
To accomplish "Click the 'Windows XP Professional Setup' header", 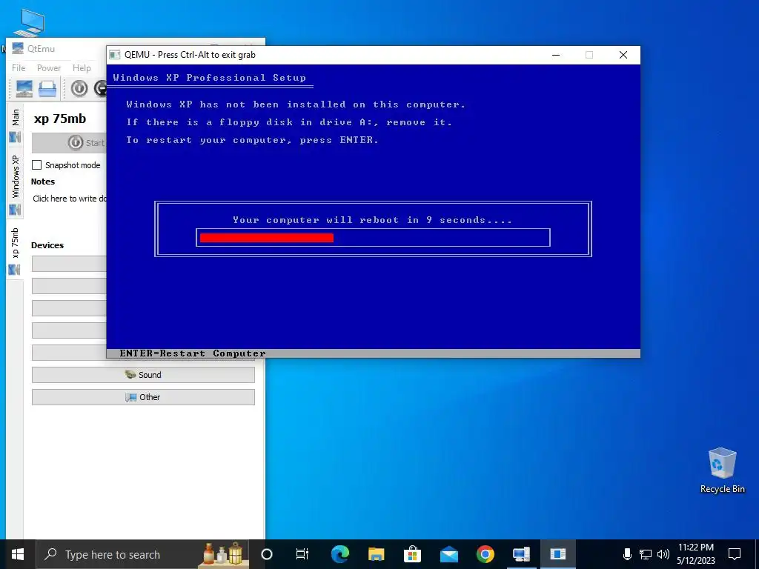I will coord(209,77).
